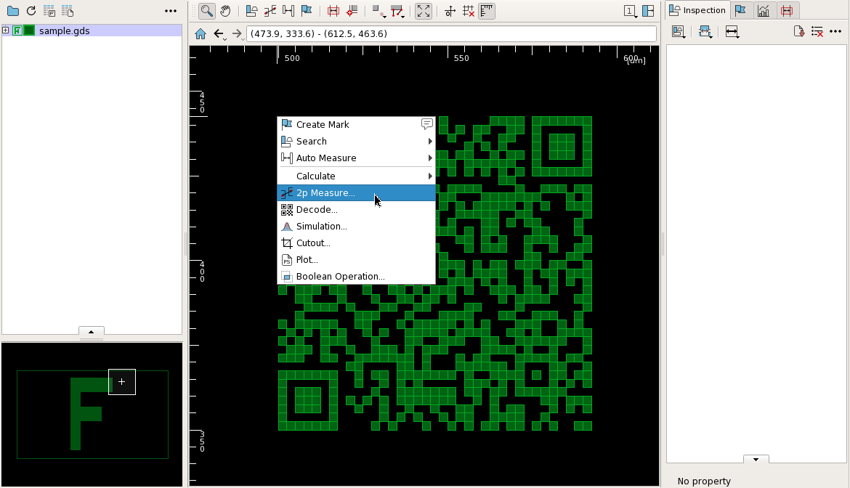Expand the sample.gds tree node
The height and width of the screenshot is (488, 850).
click(x=5, y=30)
